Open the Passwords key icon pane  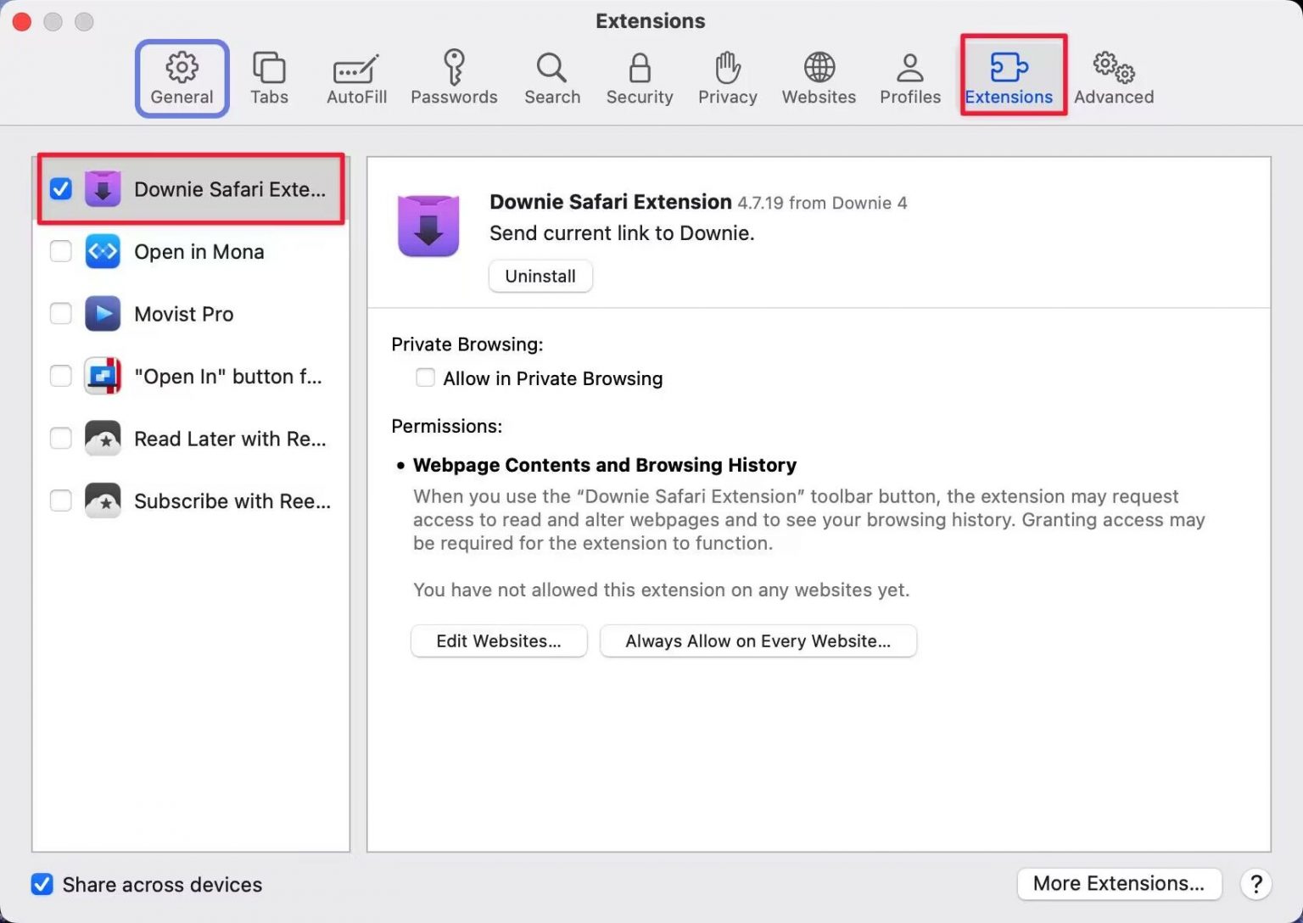click(454, 77)
